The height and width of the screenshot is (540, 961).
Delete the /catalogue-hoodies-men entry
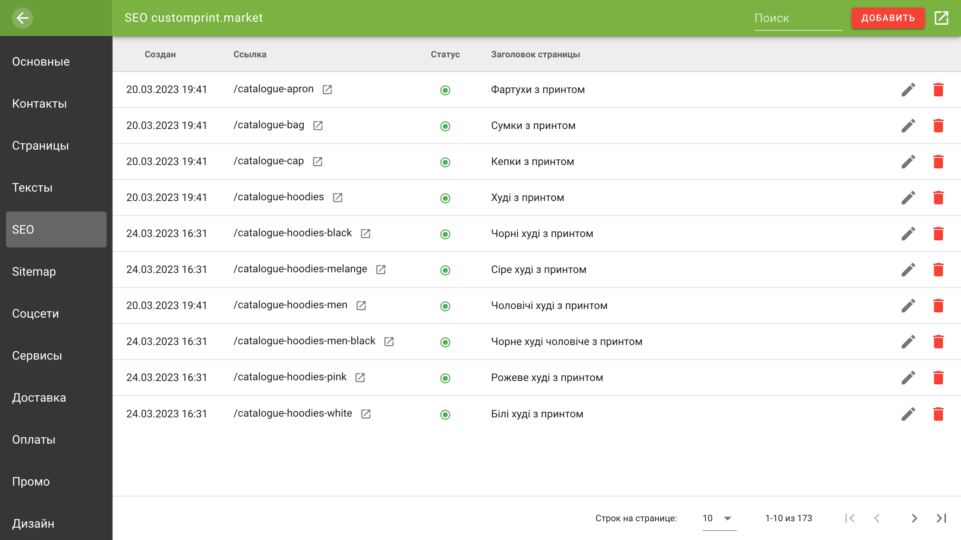click(x=938, y=306)
